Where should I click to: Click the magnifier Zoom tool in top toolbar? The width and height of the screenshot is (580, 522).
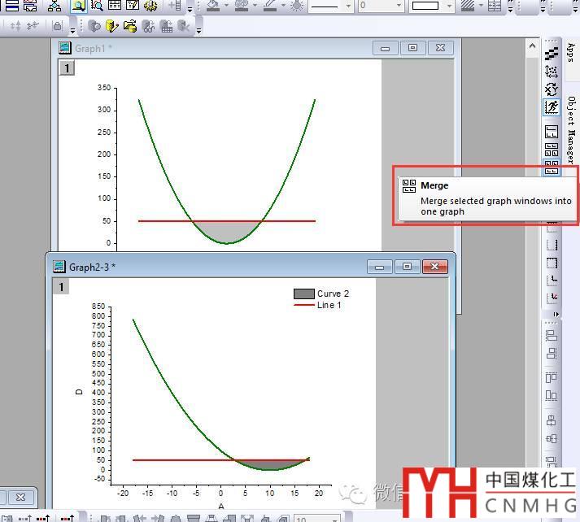[79, 6]
